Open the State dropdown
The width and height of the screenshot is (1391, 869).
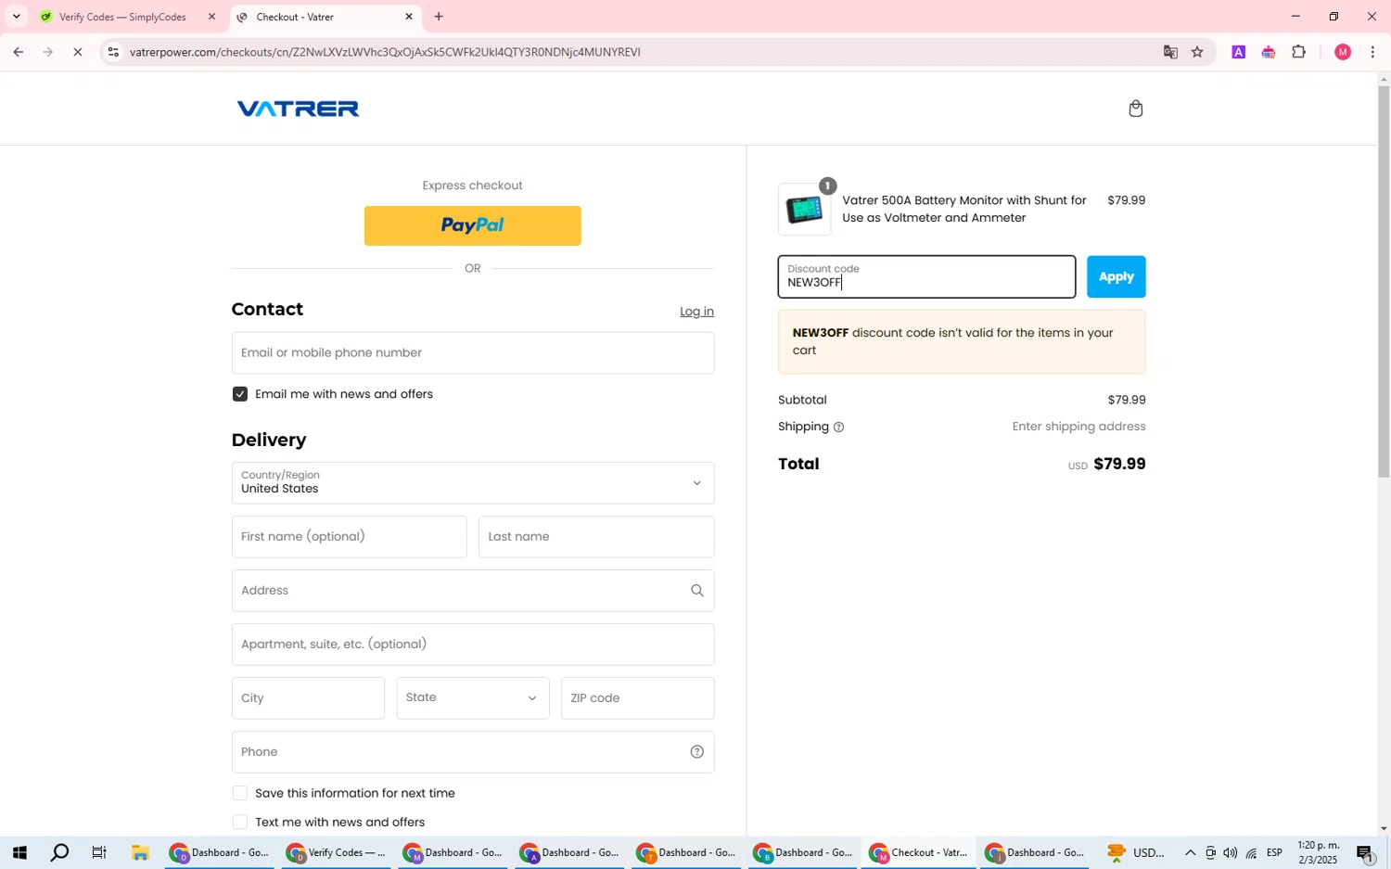[x=473, y=698]
